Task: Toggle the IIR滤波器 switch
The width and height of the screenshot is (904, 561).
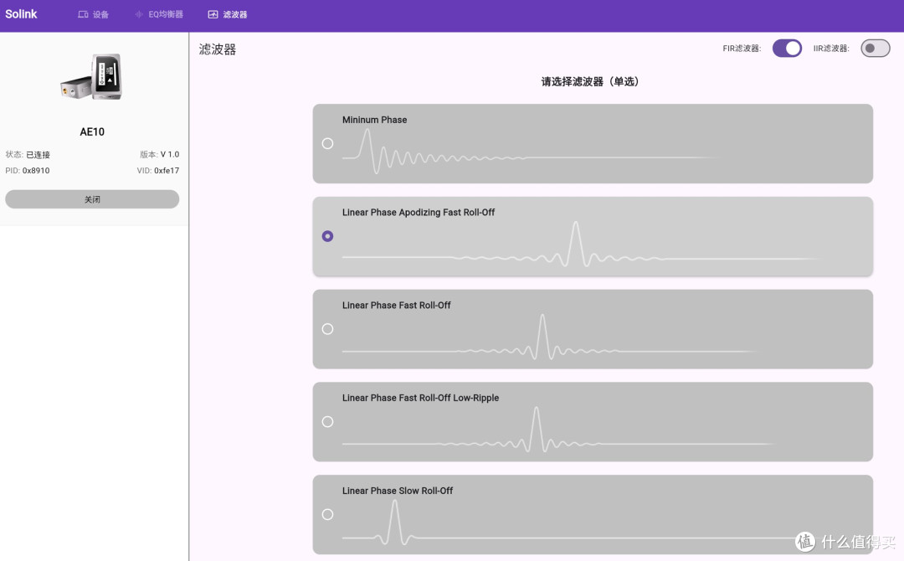Action: [x=876, y=49]
